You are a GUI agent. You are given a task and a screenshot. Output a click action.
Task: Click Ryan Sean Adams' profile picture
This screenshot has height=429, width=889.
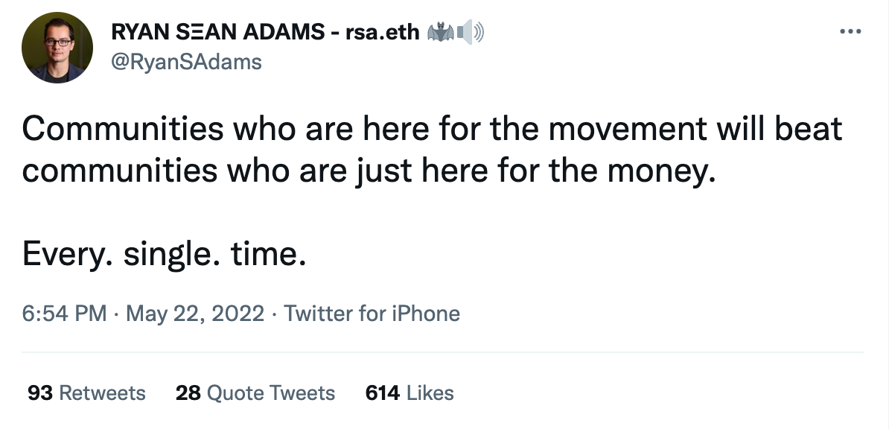(57, 48)
